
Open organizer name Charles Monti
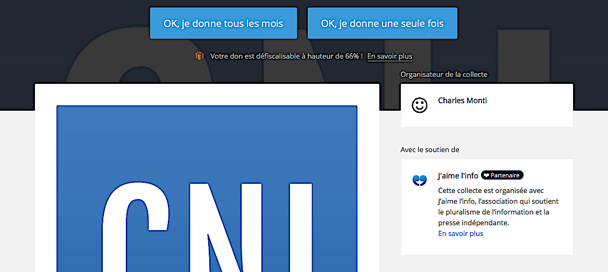[462, 101]
